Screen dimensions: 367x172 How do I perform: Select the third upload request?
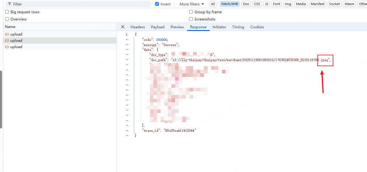coord(16,47)
